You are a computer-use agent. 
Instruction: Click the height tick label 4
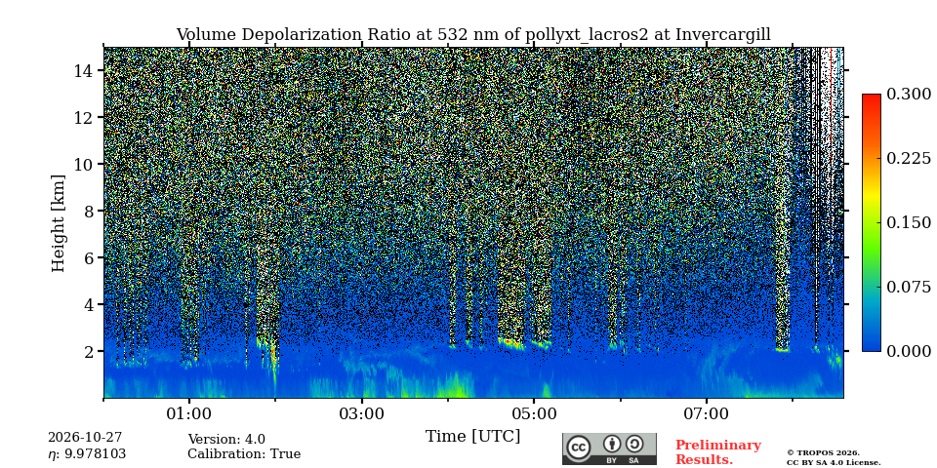90,304
